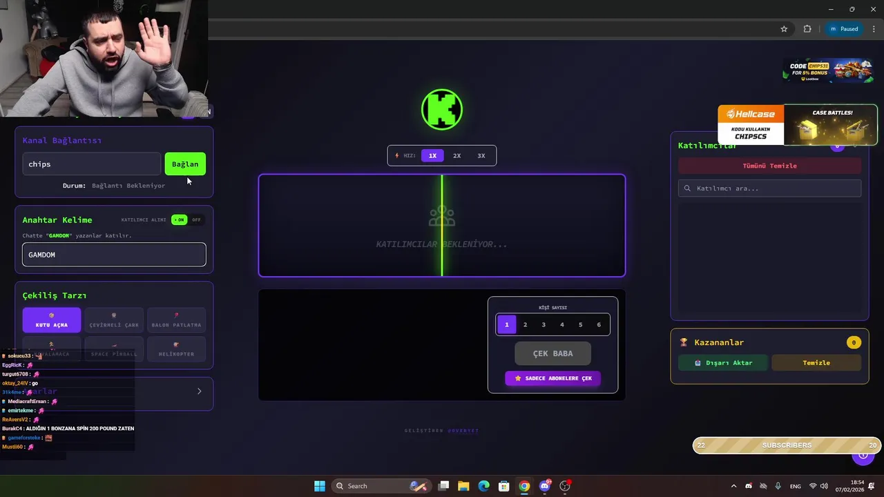Open the volume speaker tray icon

[x=825, y=486]
